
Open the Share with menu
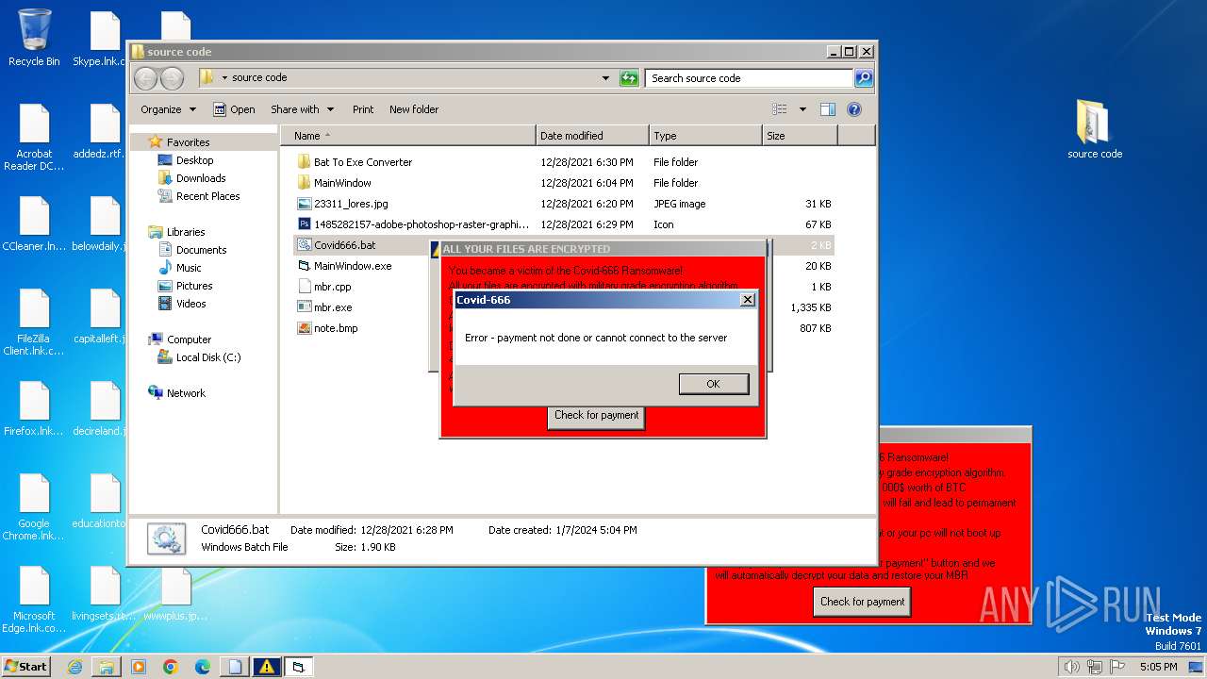click(x=301, y=109)
